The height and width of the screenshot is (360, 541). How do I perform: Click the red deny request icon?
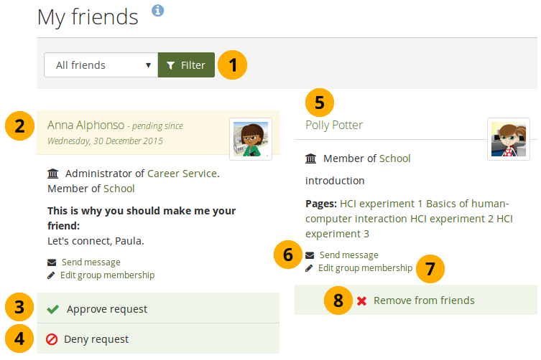point(52,339)
